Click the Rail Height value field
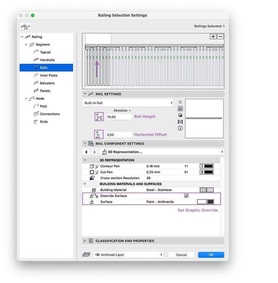This screenshot has width=278, height=283. [119, 117]
